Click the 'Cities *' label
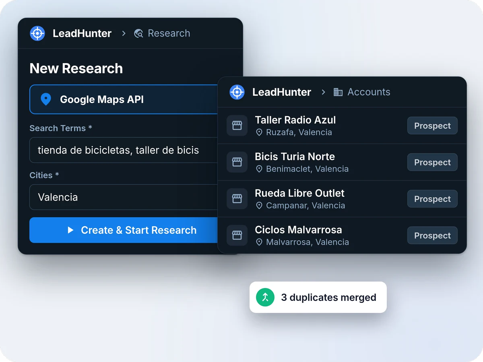Image resolution: width=483 pixels, height=362 pixels. (44, 175)
